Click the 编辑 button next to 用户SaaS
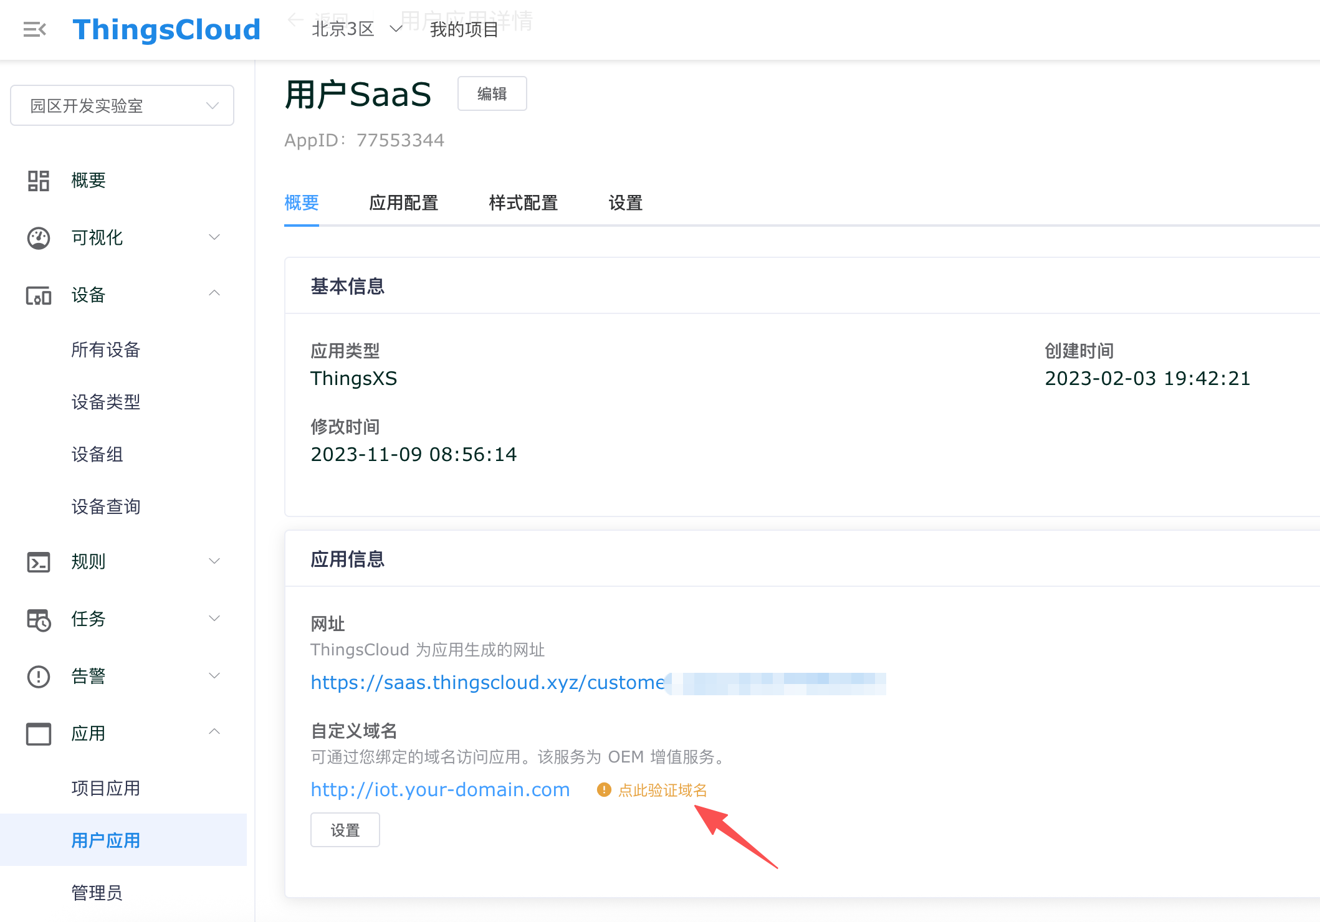1320x922 pixels. pyautogui.click(x=492, y=94)
